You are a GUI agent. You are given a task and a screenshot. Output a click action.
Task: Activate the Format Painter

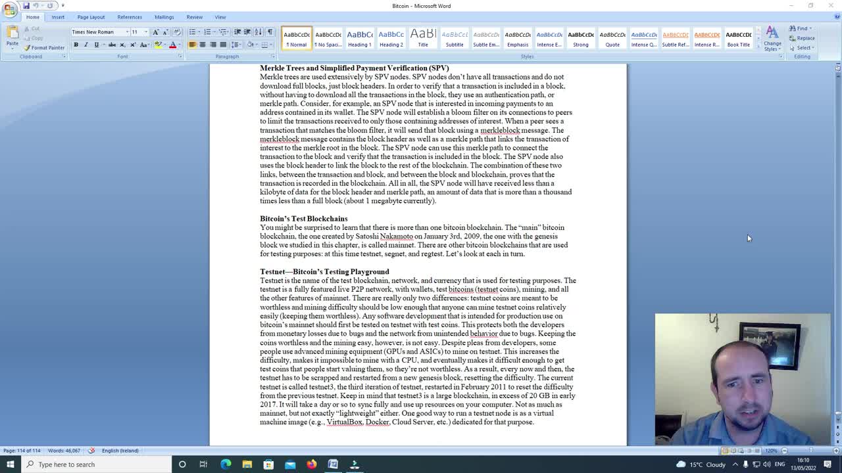[44, 47]
